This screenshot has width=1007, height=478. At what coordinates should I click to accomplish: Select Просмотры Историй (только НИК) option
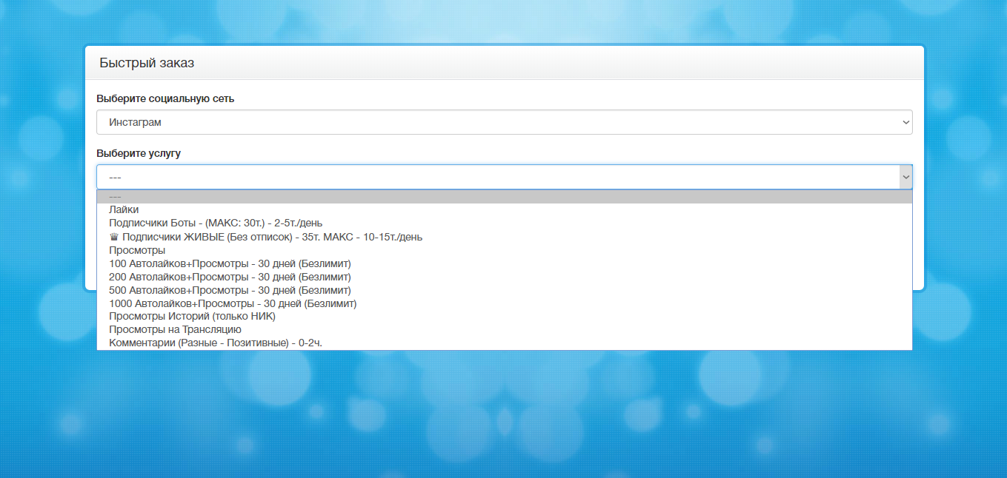click(x=504, y=317)
